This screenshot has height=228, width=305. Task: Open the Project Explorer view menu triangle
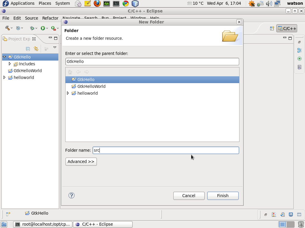pos(55,47)
